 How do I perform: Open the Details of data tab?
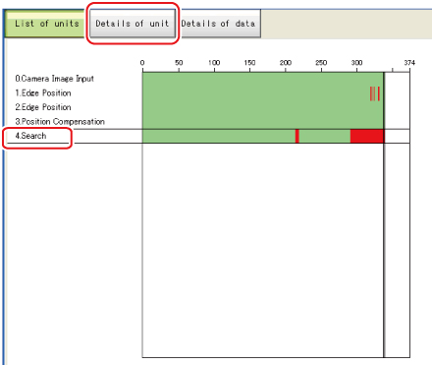221,24
